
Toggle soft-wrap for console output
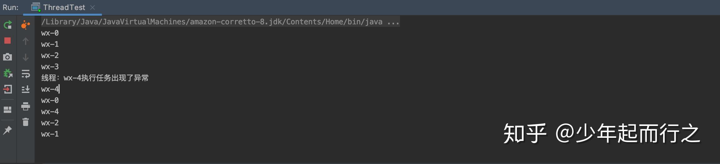(26, 74)
